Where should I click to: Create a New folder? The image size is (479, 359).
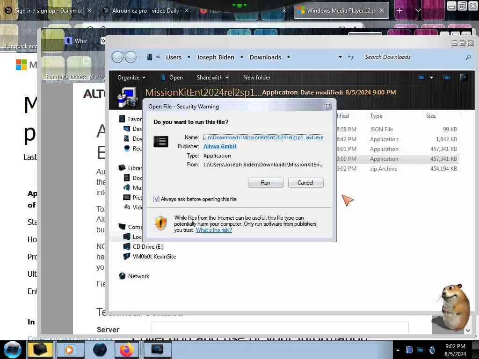coord(257,78)
